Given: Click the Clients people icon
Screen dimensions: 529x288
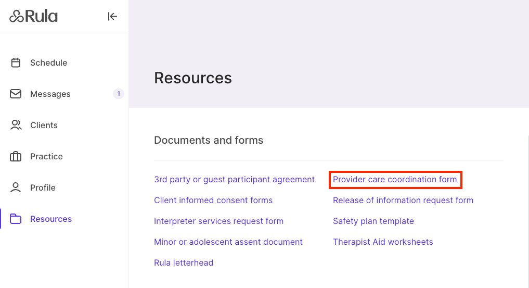Looking at the screenshot, I should pyautogui.click(x=16, y=125).
